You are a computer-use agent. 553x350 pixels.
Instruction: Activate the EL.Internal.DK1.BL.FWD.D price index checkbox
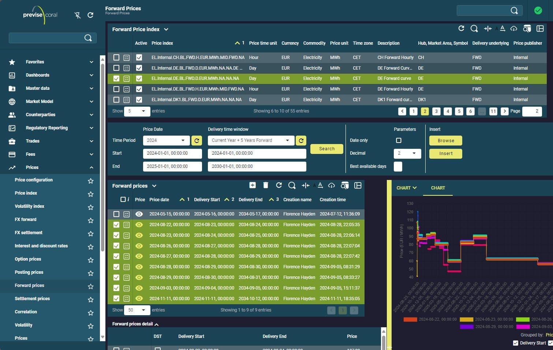[x=139, y=99]
